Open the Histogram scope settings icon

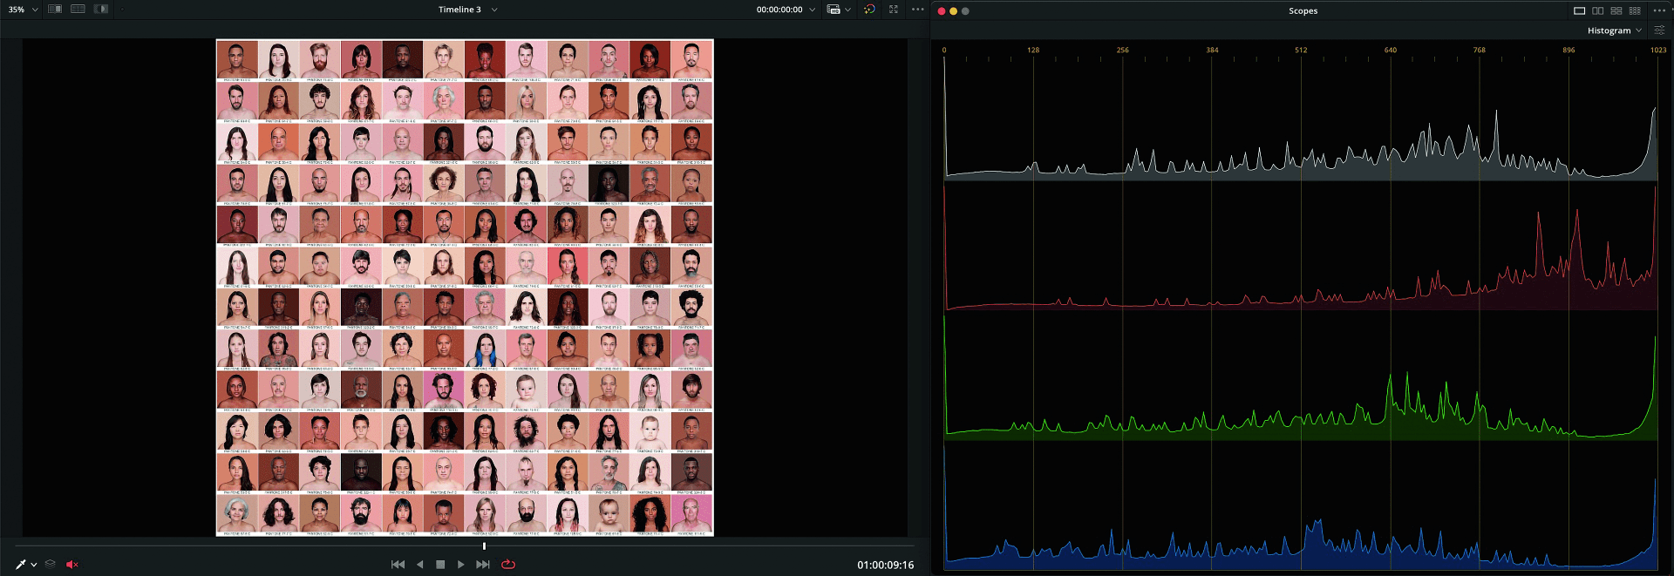[x=1659, y=30]
